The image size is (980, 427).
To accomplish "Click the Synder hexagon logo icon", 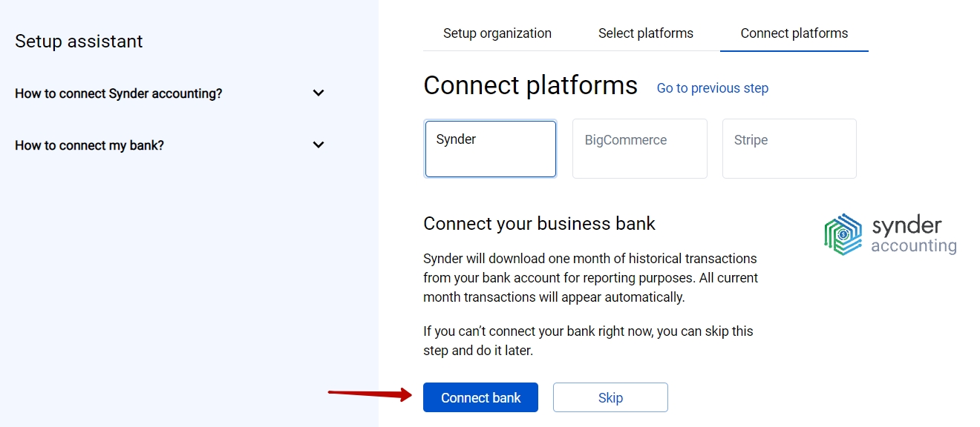I will (843, 234).
